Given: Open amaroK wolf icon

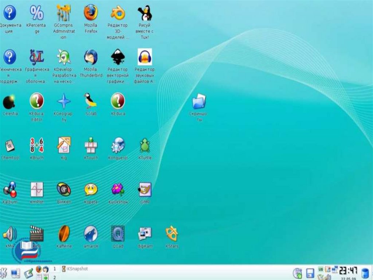Looking at the screenshot, I should click(91, 234).
